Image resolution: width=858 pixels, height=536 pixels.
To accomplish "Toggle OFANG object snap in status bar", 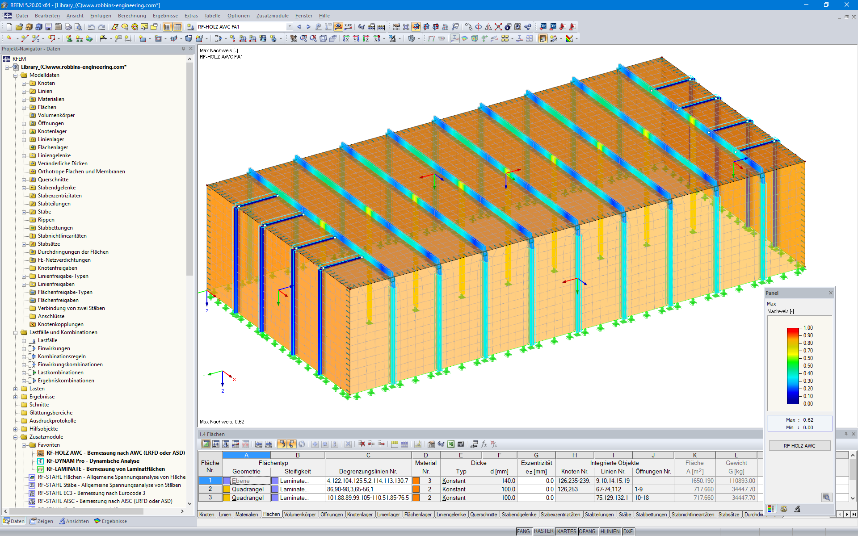I will pyautogui.click(x=587, y=532).
